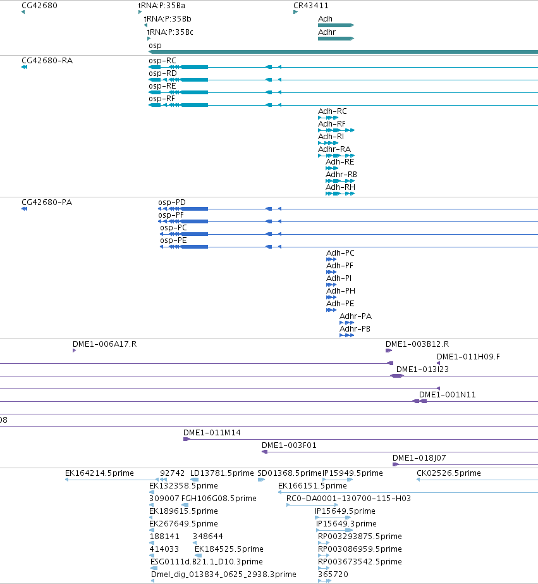Select the RP003293875.5prime EST label
Image resolution: width=538 pixels, height=584 pixels.
click(x=360, y=537)
